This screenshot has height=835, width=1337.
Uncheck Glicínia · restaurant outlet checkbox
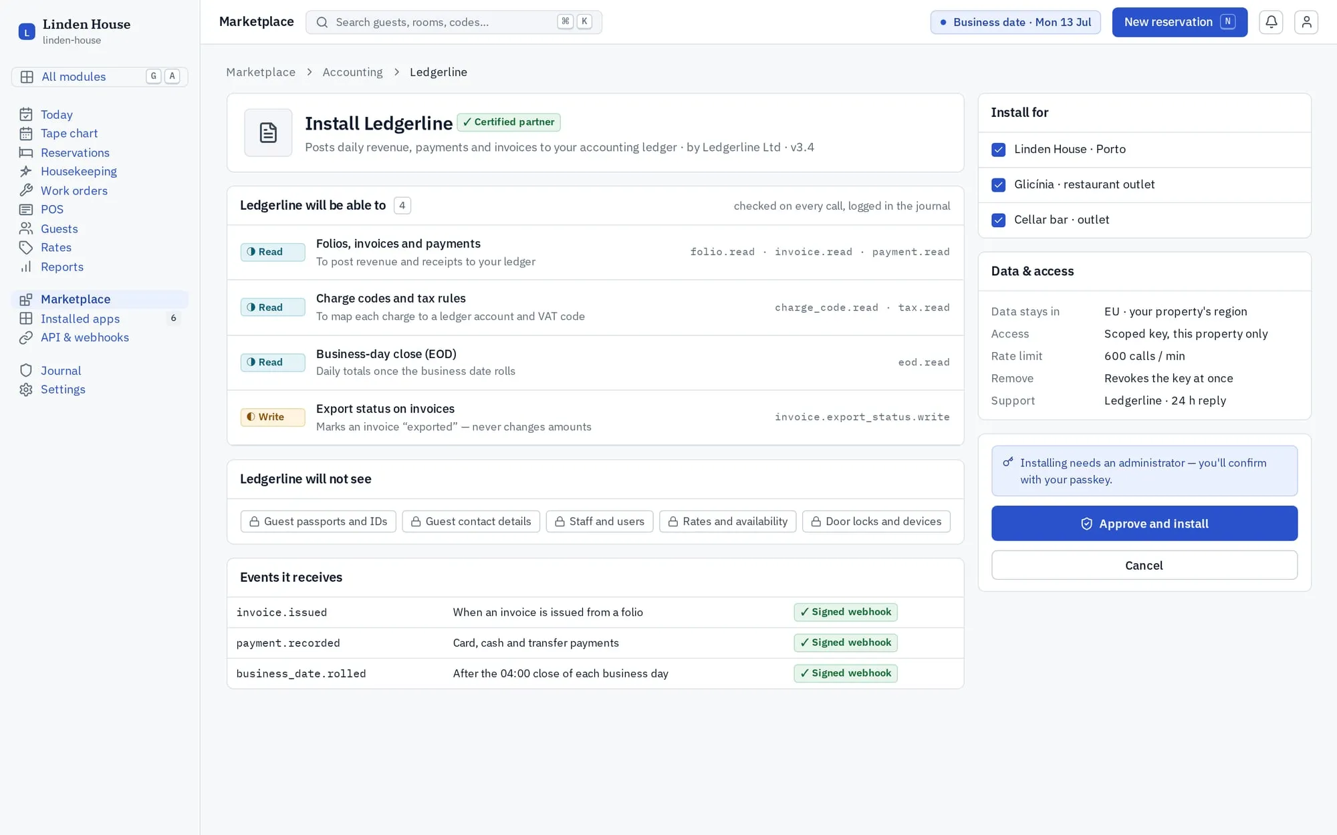(999, 185)
